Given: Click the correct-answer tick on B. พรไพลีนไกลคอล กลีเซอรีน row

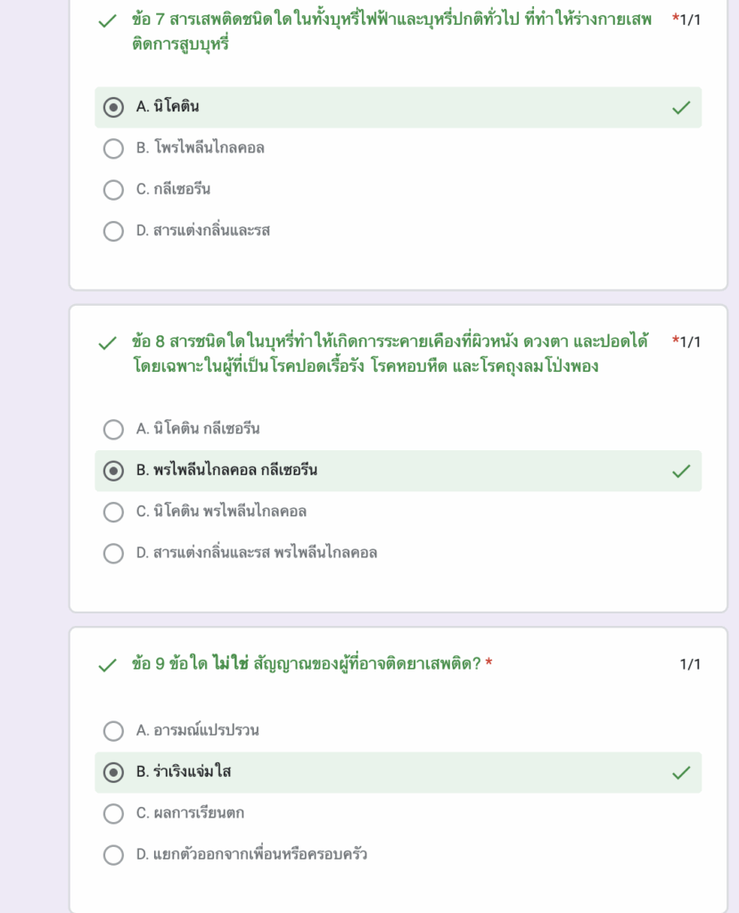Looking at the screenshot, I should coord(681,471).
